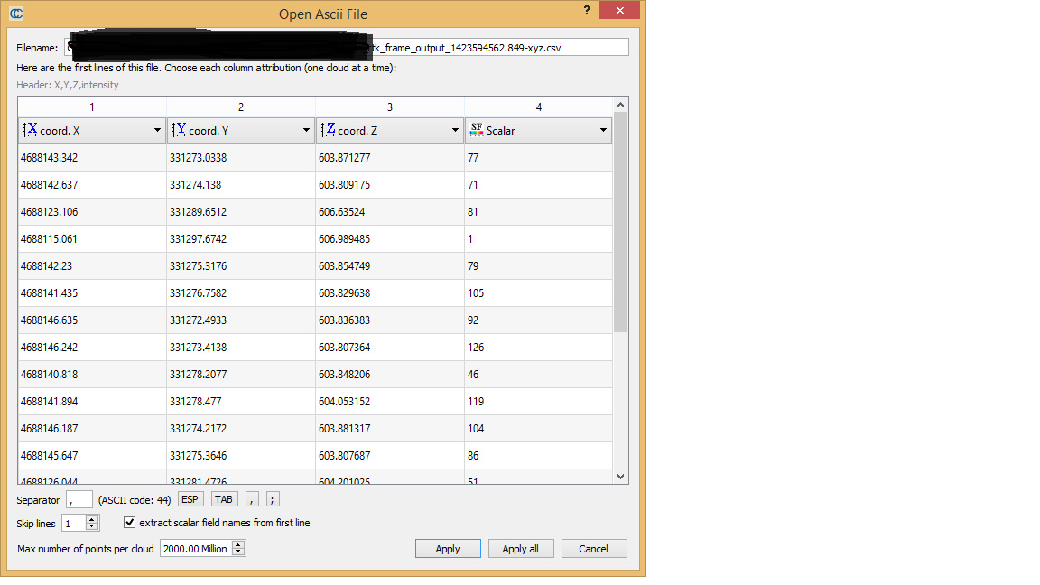The height and width of the screenshot is (585, 1040).
Task: Click the Apply all button
Action: [x=521, y=548]
